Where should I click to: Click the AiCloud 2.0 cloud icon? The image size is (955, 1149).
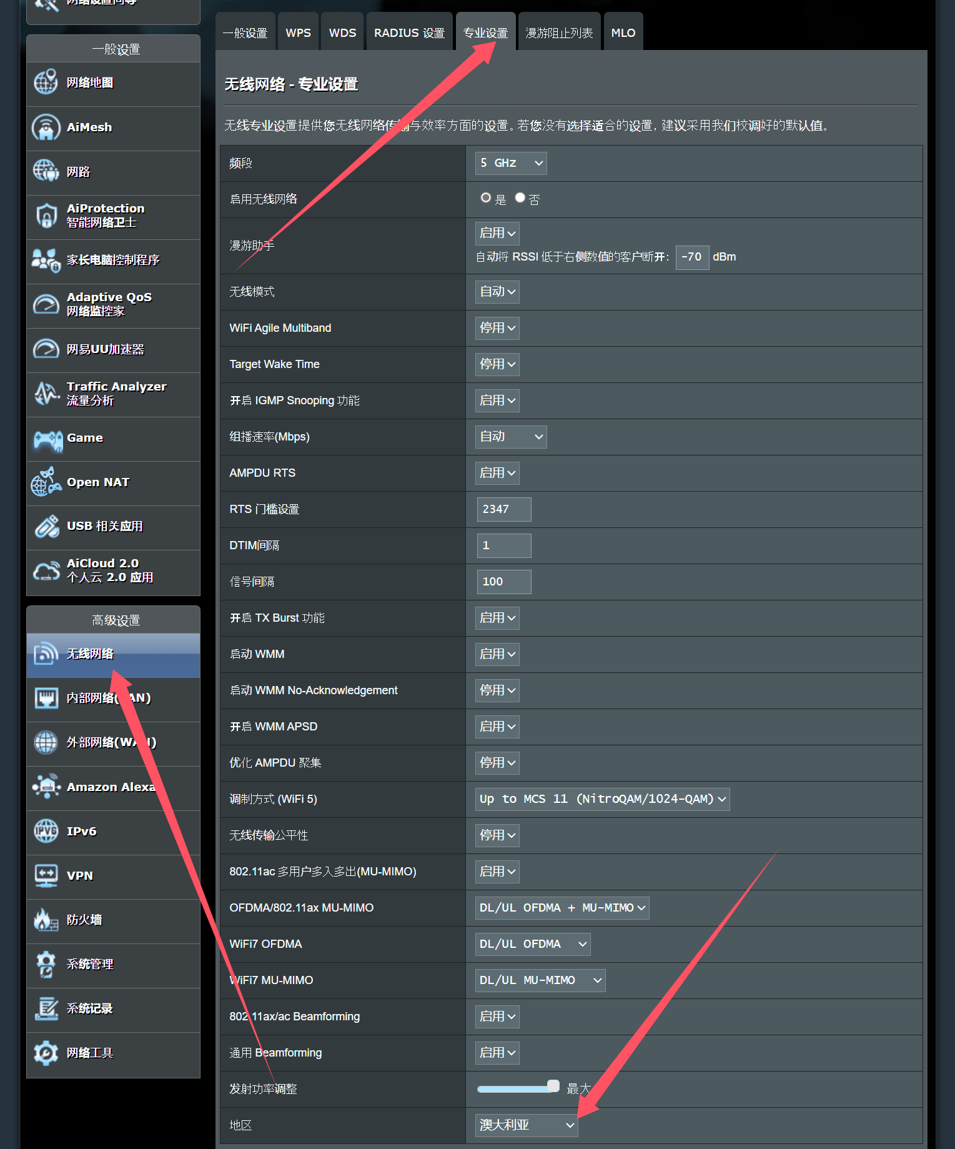click(46, 570)
